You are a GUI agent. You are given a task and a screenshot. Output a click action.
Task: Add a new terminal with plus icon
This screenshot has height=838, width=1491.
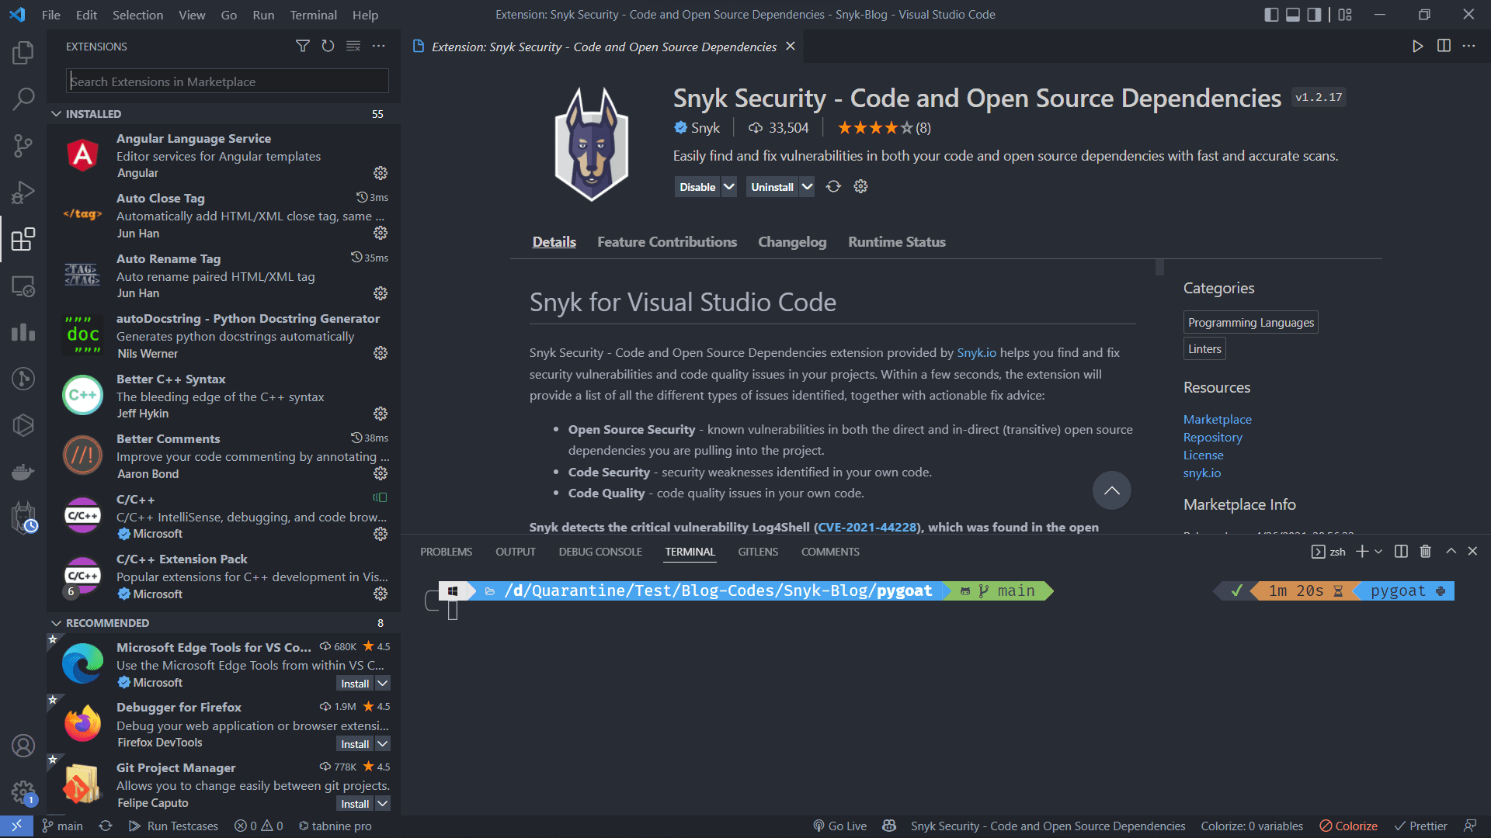tap(1362, 552)
